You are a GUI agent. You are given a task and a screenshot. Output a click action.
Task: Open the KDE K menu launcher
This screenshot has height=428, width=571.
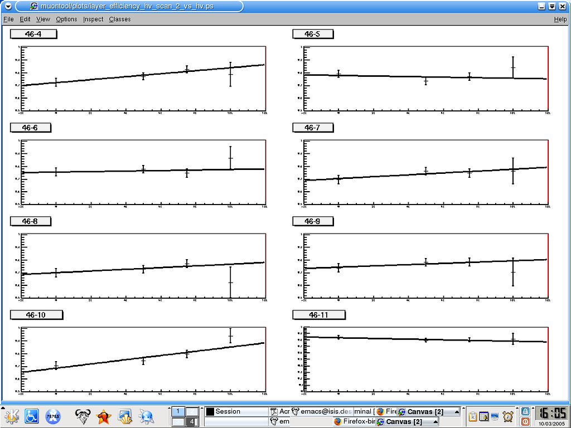[x=11, y=416]
